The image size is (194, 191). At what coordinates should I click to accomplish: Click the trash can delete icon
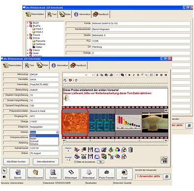pyautogui.click(x=131, y=150)
